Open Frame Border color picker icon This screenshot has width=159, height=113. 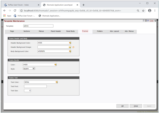point(55,65)
